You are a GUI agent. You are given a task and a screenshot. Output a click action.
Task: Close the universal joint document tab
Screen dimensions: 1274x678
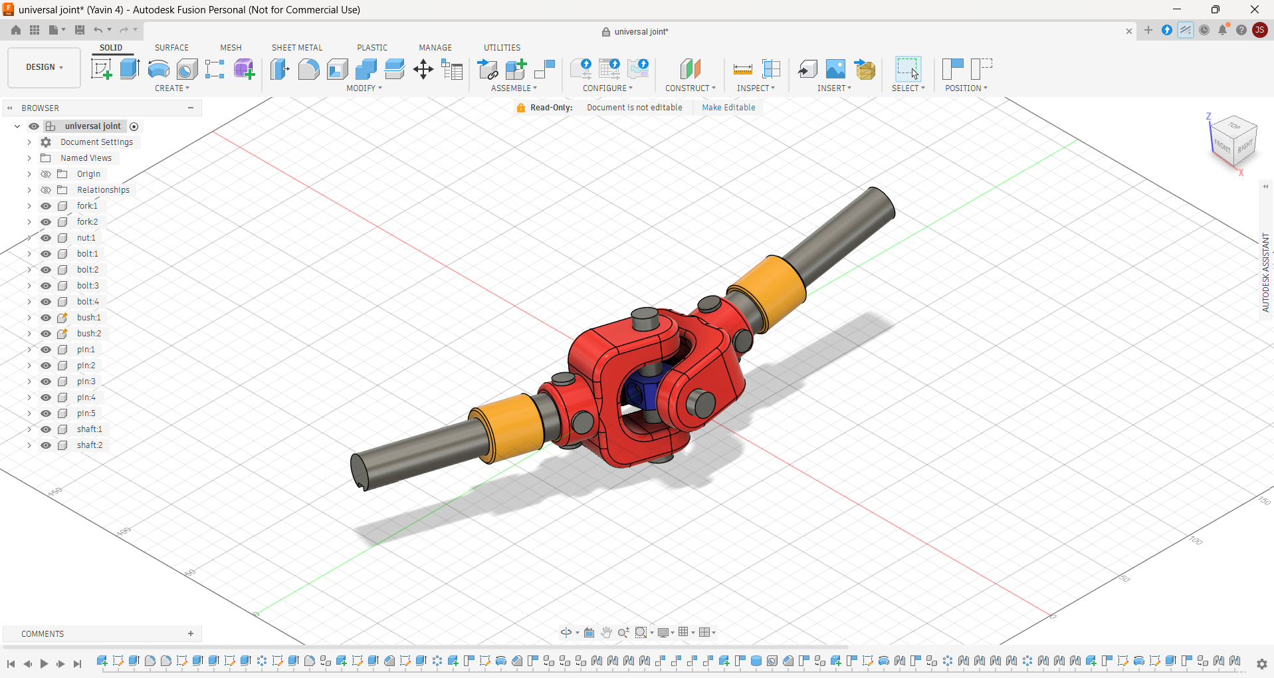[x=1128, y=31]
